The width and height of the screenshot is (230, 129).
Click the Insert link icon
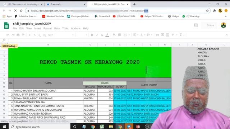click(x=157, y=35)
